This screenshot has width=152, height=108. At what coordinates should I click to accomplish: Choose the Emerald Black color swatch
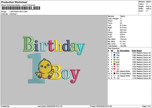coord(115,73)
